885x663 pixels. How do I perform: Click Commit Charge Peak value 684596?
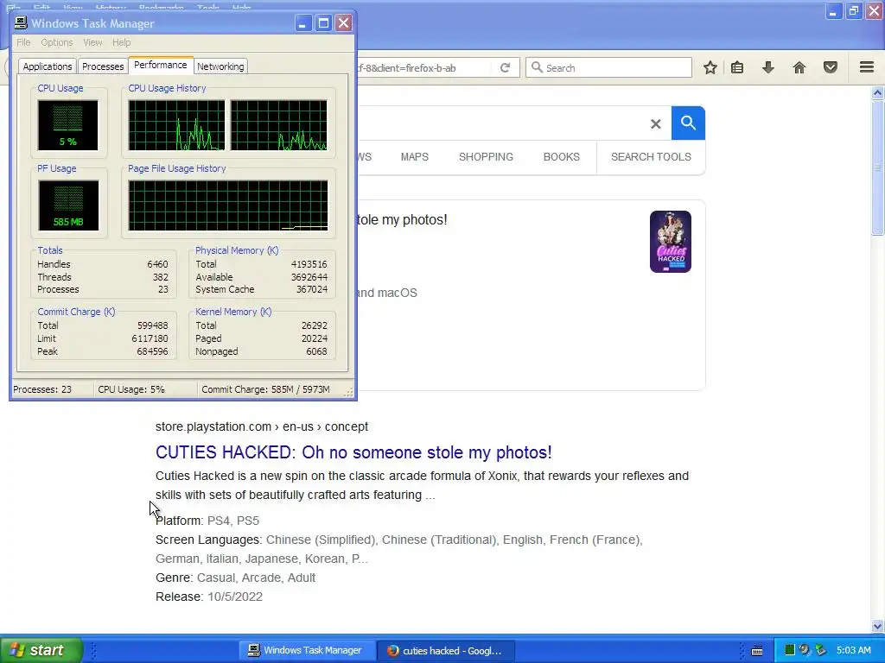(152, 351)
